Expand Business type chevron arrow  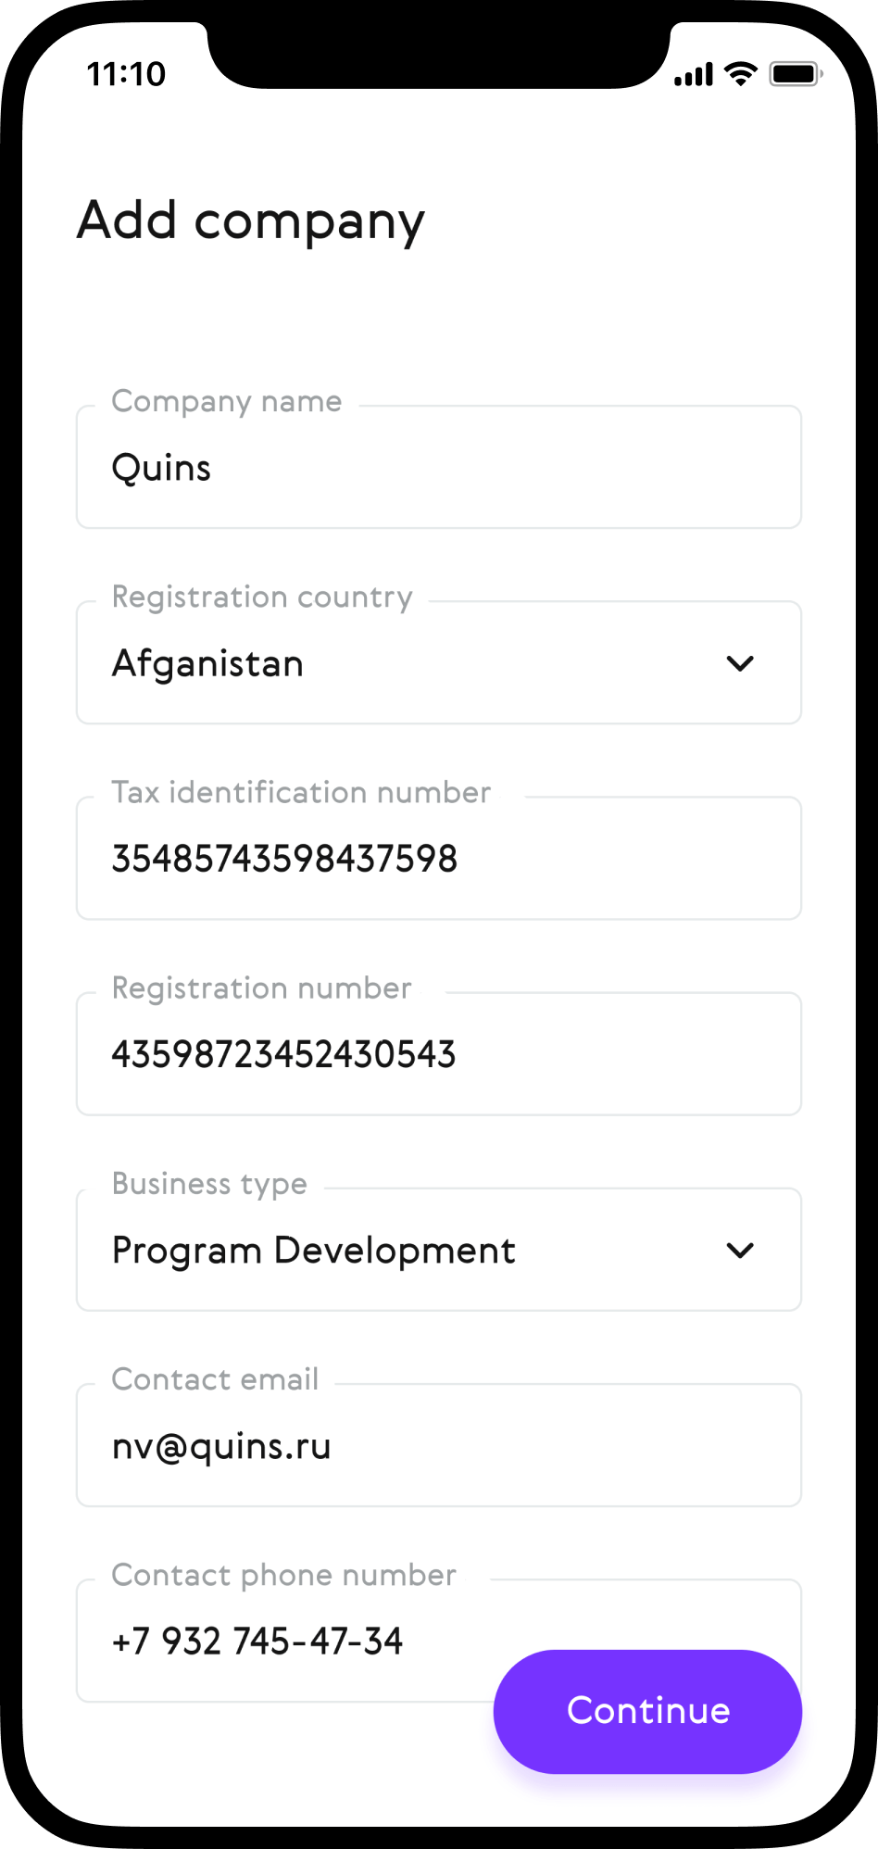tap(740, 1251)
